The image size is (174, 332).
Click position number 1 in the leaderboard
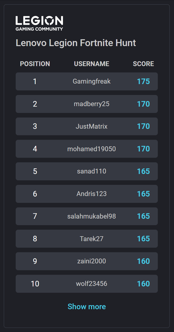tap(35, 82)
